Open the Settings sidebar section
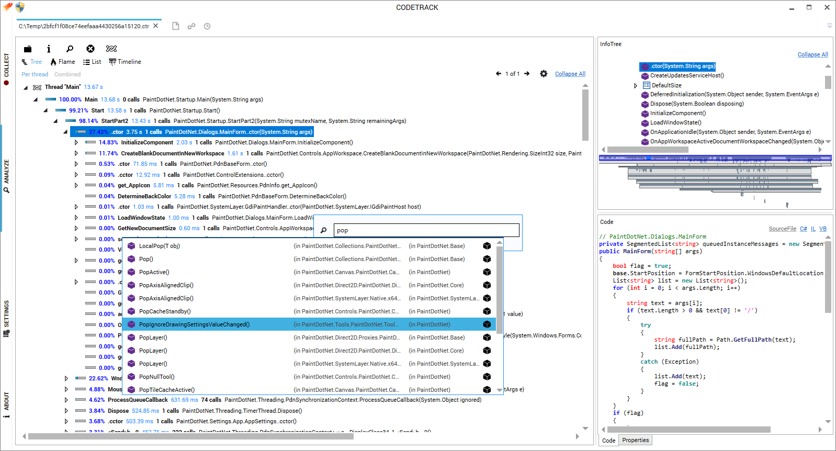 (6, 319)
